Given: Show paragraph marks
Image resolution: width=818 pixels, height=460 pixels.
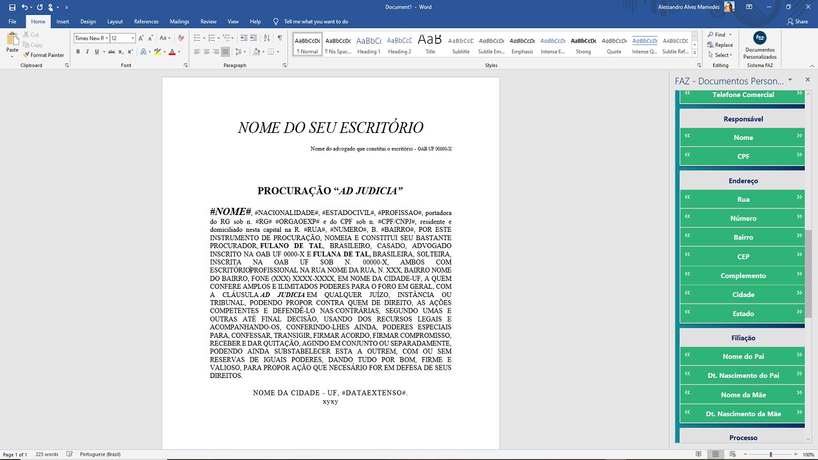Looking at the screenshot, I should [x=280, y=38].
